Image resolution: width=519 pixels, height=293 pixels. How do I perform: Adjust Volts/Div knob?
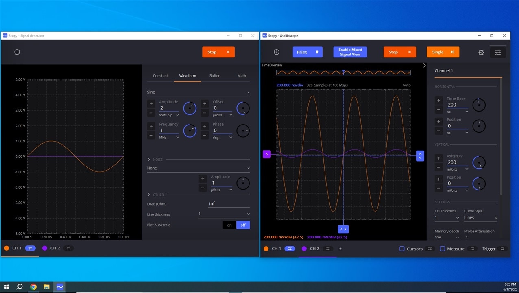point(479,163)
